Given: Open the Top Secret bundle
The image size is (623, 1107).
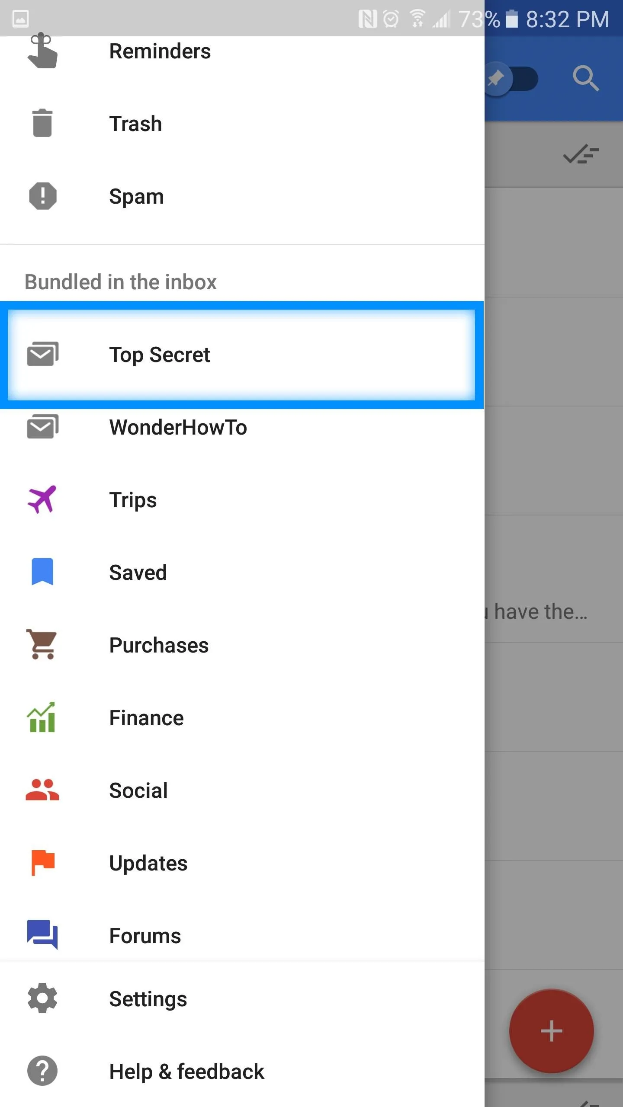Looking at the screenshot, I should [242, 355].
